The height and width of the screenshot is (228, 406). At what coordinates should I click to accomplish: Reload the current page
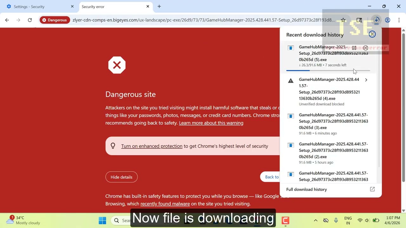pyautogui.click(x=30, y=20)
